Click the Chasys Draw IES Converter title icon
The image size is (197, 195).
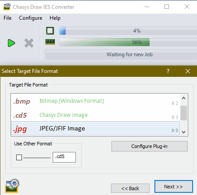pyautogui.click(x=7, y=7)
